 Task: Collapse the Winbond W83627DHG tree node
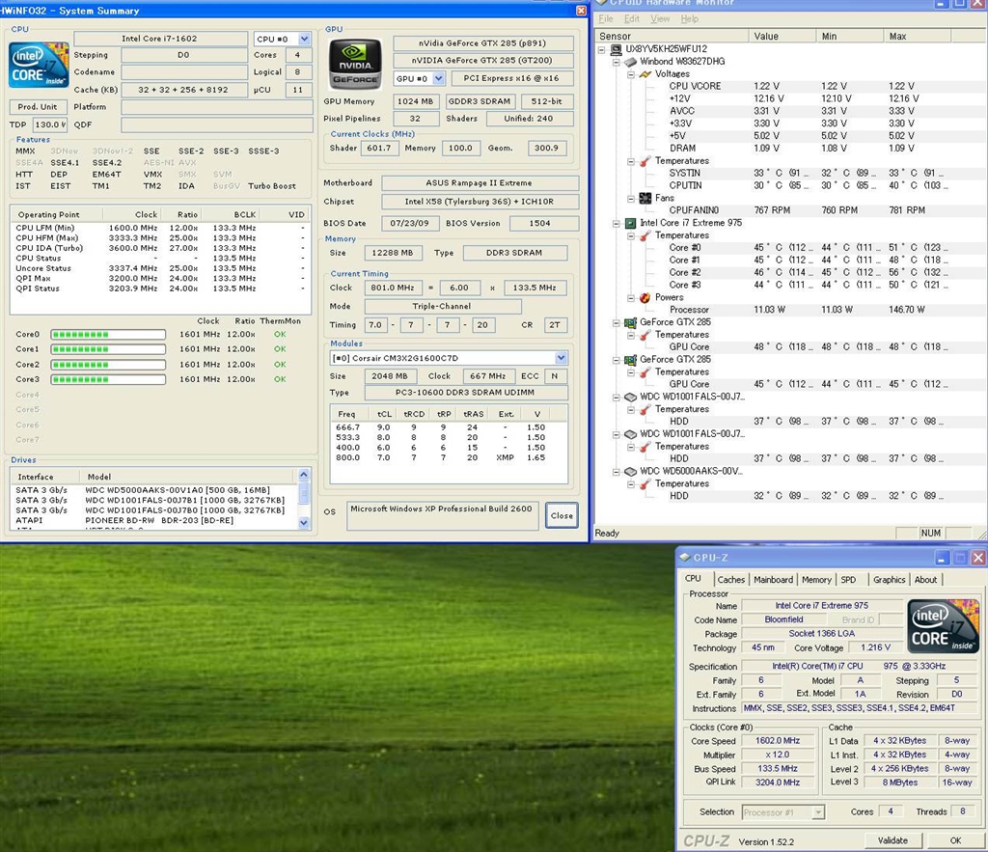click(x=617, y=61)
